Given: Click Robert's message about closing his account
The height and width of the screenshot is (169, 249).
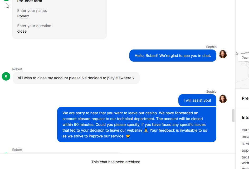Looking at the screenshot, I should (x=76, y=78).
